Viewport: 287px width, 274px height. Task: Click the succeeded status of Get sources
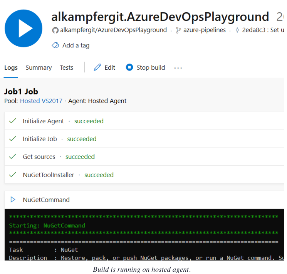click(80, 157)
